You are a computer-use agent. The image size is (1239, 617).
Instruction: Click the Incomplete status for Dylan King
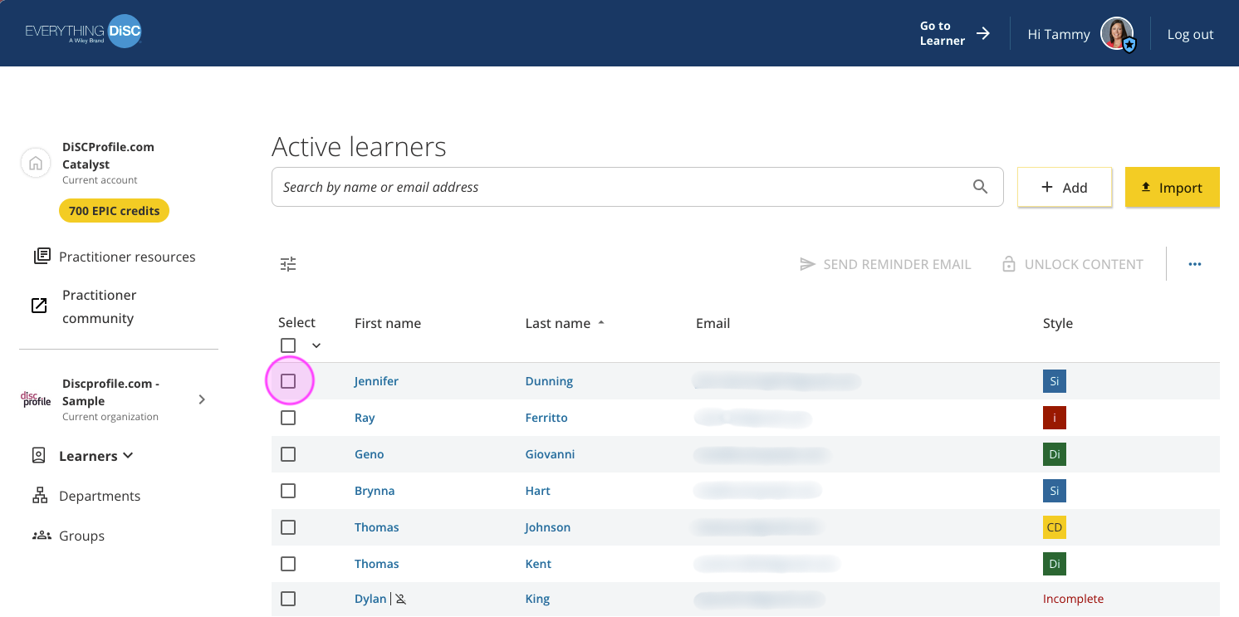[x=1073, y=599]
